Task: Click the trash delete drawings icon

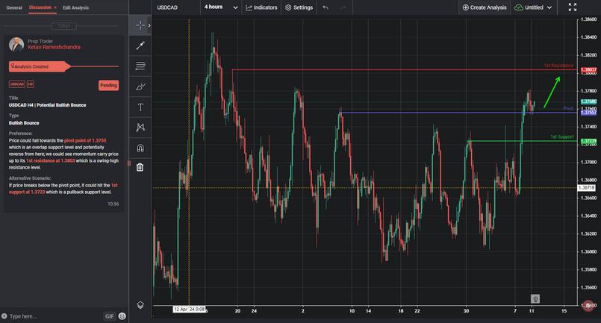Action: pyautogui.click(x=140, y=167)
